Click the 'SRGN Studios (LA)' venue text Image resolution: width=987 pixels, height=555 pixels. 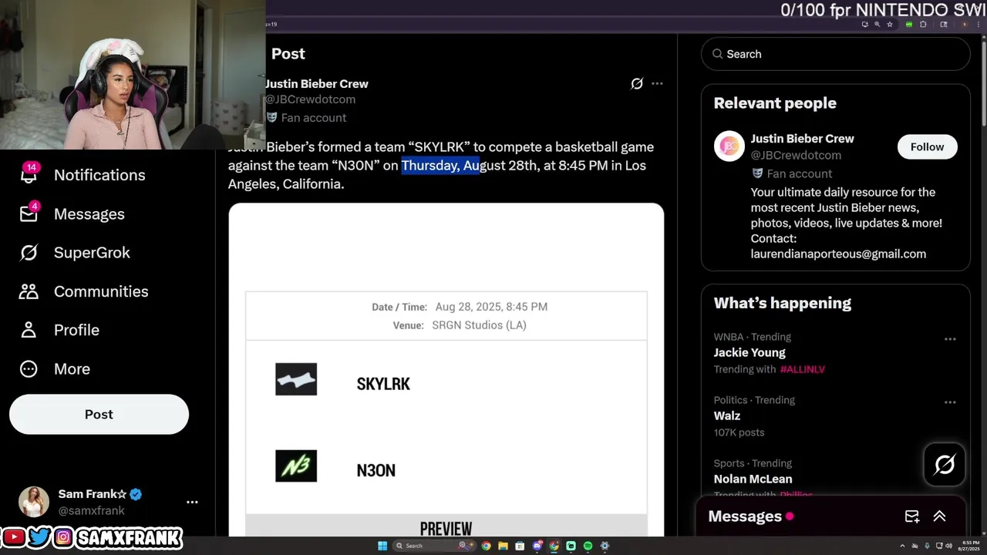point(479,325)
